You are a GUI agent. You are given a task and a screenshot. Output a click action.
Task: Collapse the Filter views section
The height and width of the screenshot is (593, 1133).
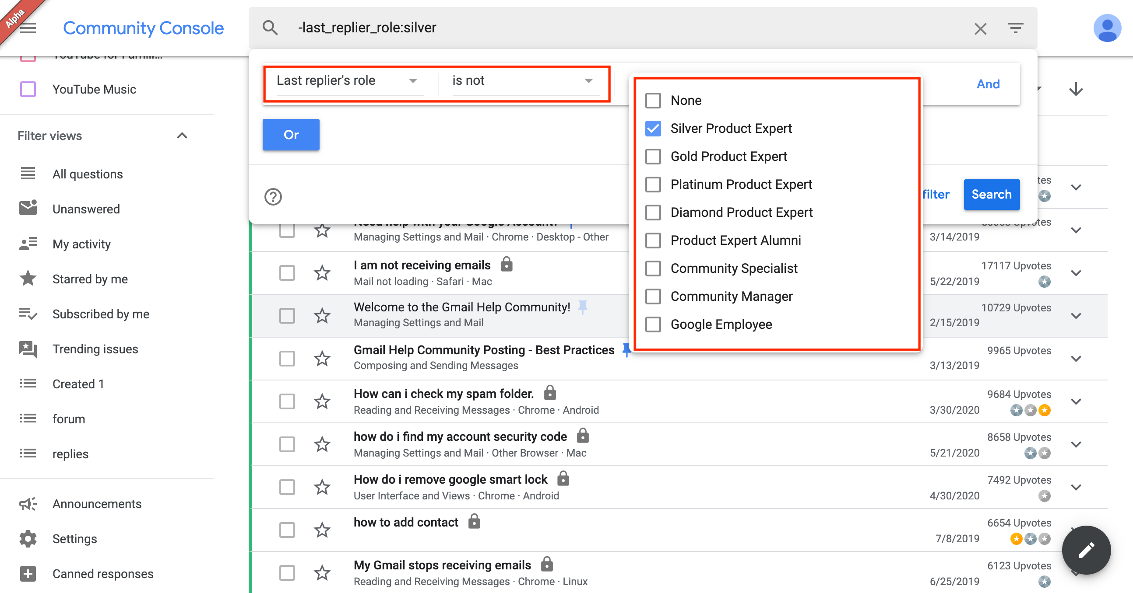[x=182, y=136]
